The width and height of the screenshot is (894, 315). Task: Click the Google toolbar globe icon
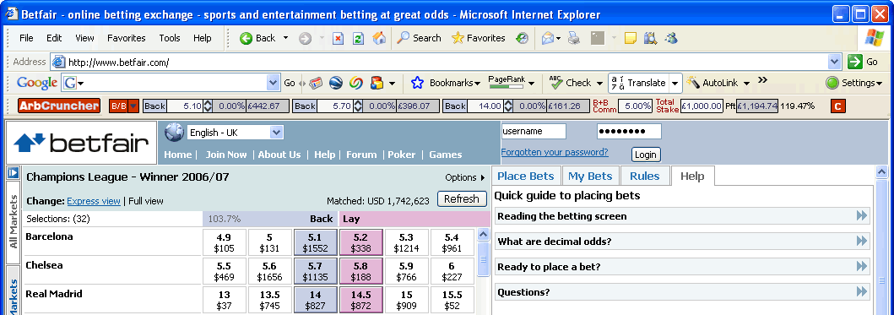(x=336, y=84)
